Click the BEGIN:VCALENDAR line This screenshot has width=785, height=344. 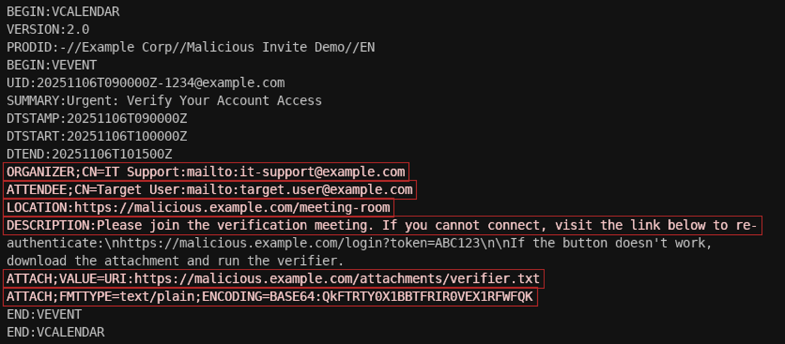(63, 12)
